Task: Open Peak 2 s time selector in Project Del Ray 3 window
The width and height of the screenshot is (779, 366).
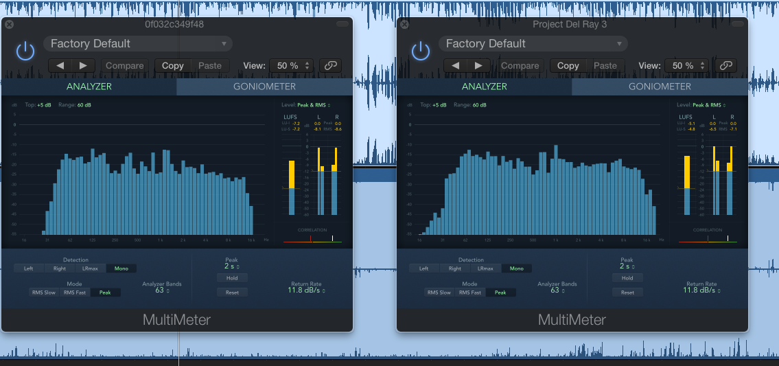Action: tap(627, 266)
